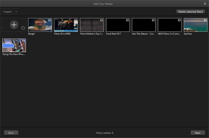Click the plus icon to add media
This screenshot has height=138, width=209.
14,25
